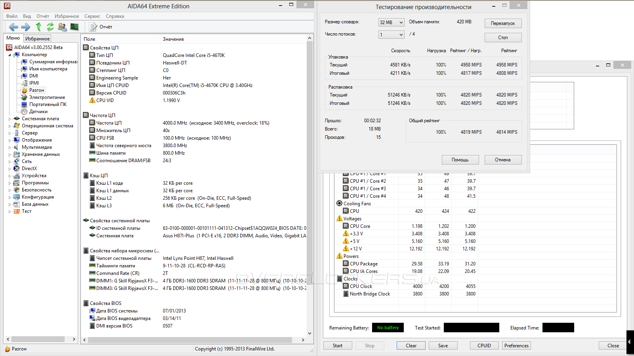Expand the Программы tree node
Screen dimensions: 634x356
(10, 183)
